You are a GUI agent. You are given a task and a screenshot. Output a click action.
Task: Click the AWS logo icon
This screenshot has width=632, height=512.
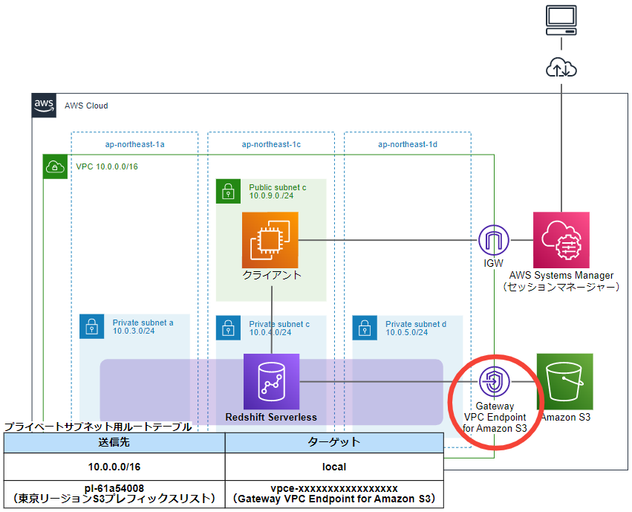[44, 106]
